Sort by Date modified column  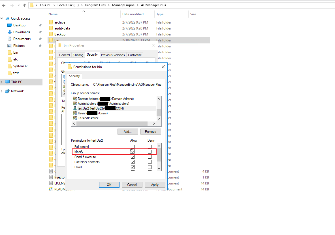133,14
